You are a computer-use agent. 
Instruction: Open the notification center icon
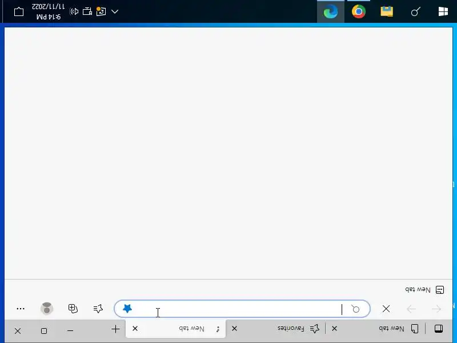(x=19, y=11)
